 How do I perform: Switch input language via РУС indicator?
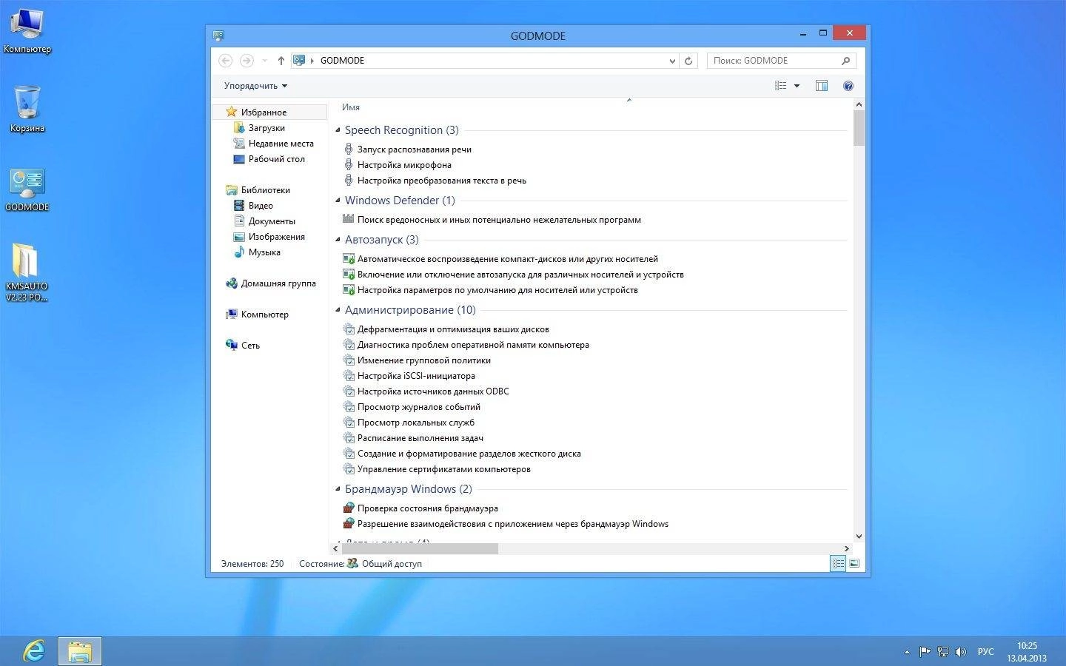click(985, 652)
